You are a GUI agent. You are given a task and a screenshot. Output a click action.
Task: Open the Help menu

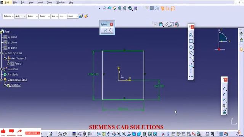tap(71, 3)
